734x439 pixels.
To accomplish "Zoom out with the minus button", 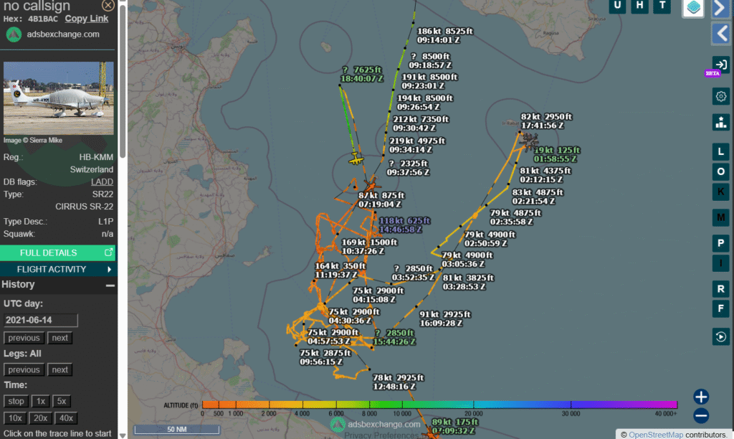I will (701, 415).
